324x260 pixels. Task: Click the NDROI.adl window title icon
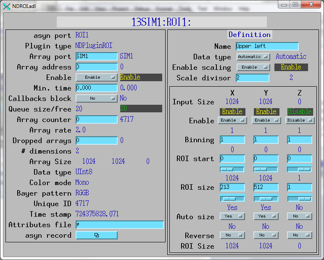click(x=7, y=6)
